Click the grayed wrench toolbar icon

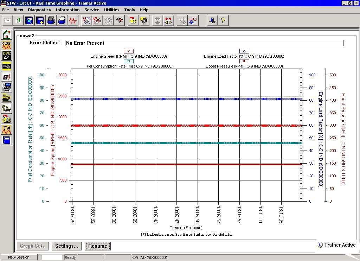point(182,21)
